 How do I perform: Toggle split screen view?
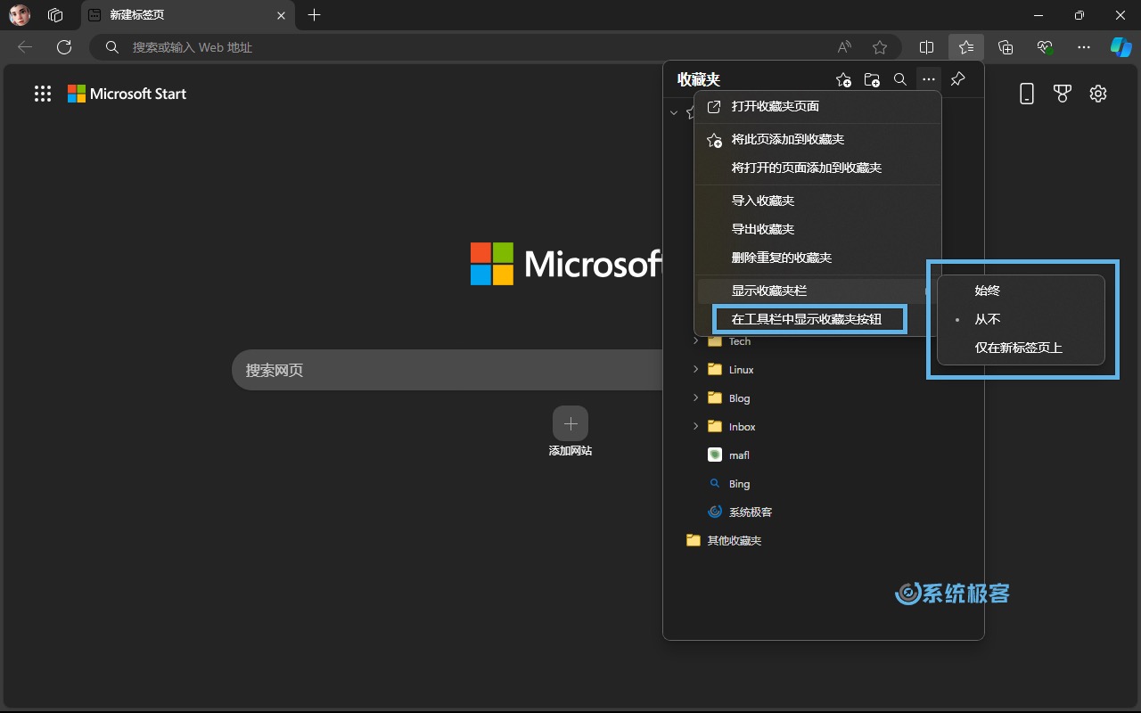tap(926, 47)
